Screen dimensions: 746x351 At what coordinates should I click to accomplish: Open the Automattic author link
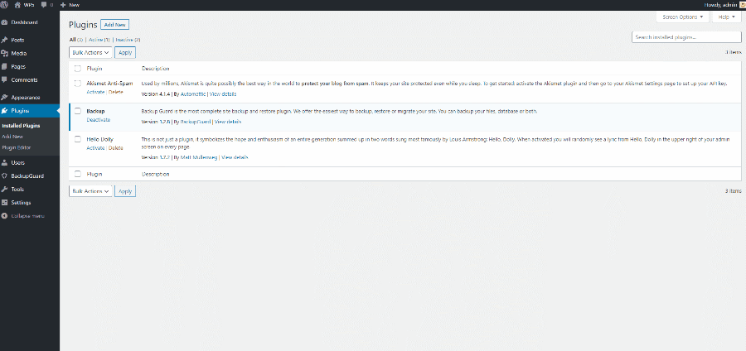click(192, 94)
